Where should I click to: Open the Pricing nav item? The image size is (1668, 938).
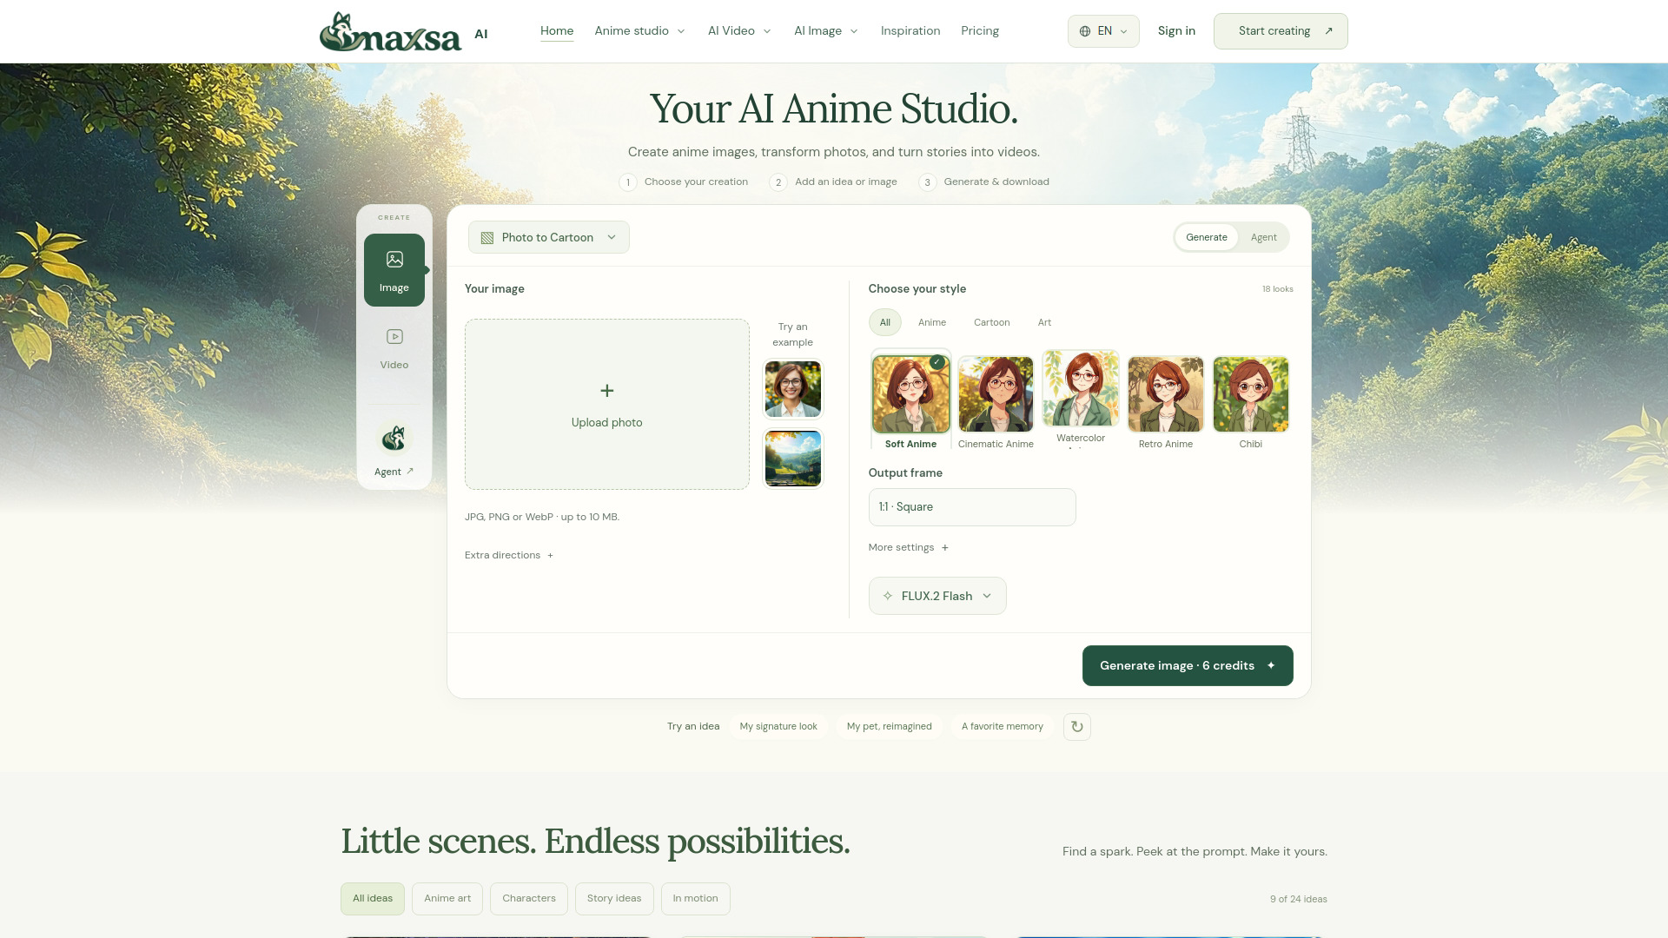pos(980,31)
